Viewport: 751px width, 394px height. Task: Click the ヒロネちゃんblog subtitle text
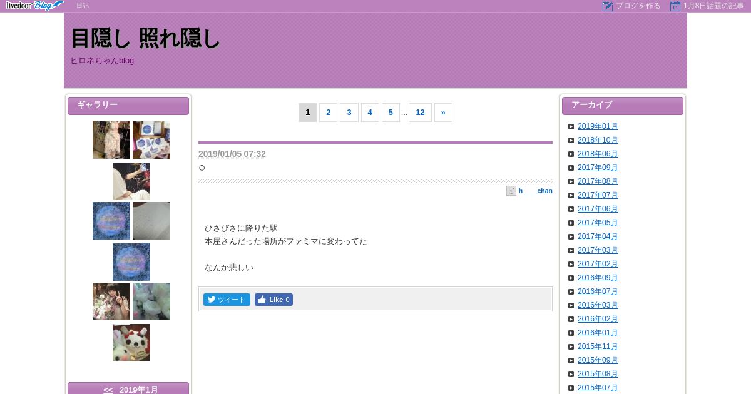(x=102, y=61)
